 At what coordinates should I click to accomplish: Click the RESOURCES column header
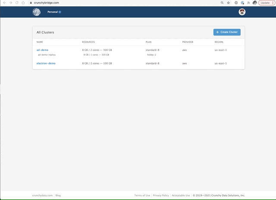[x=88, y=42]
